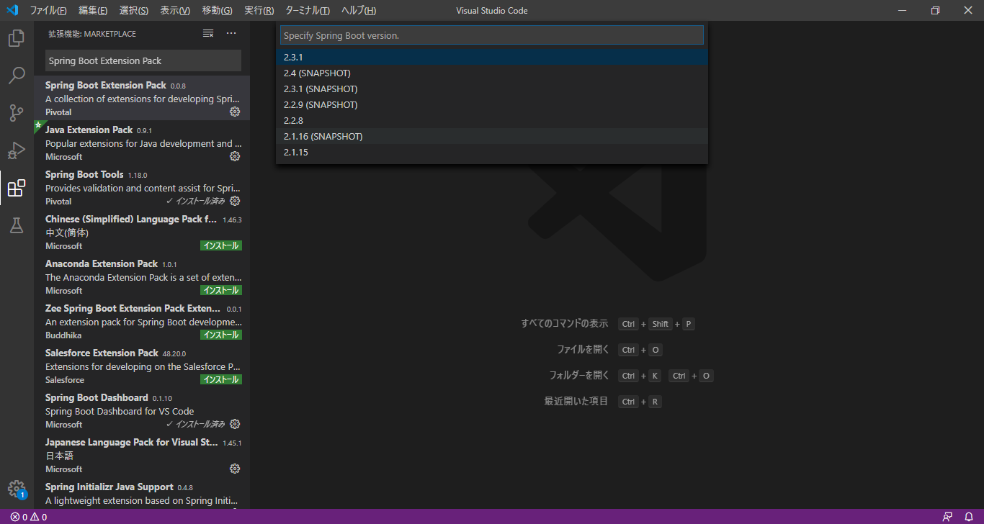Open notifications bell in status bar
Image resolution: width=984 pixels, height=524 pixels.
[969, 517]
